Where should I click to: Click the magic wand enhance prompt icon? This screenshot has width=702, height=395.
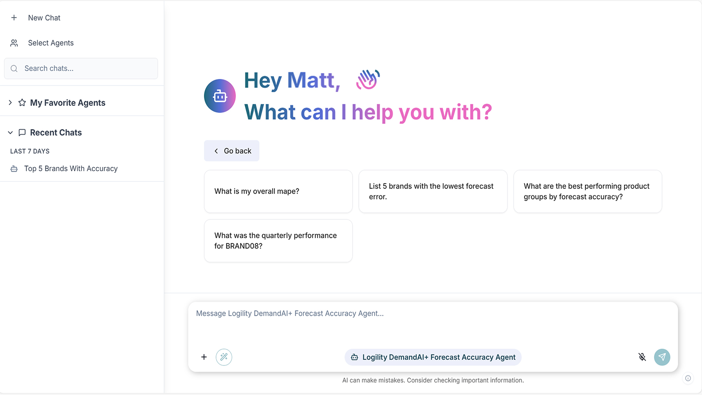224,357
